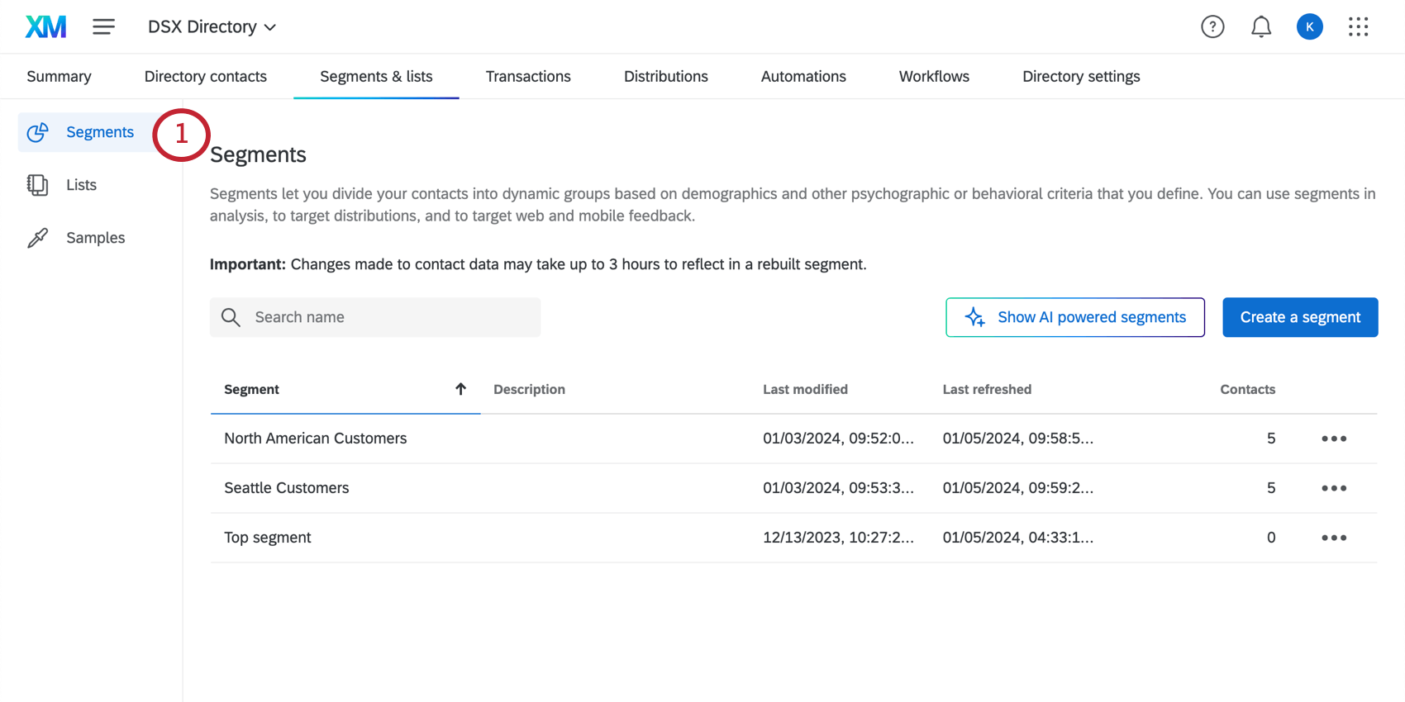This screenshot has width=1405, height=702.
Task: Open notifications bell icon
Action: click(x=1260, y=27)
